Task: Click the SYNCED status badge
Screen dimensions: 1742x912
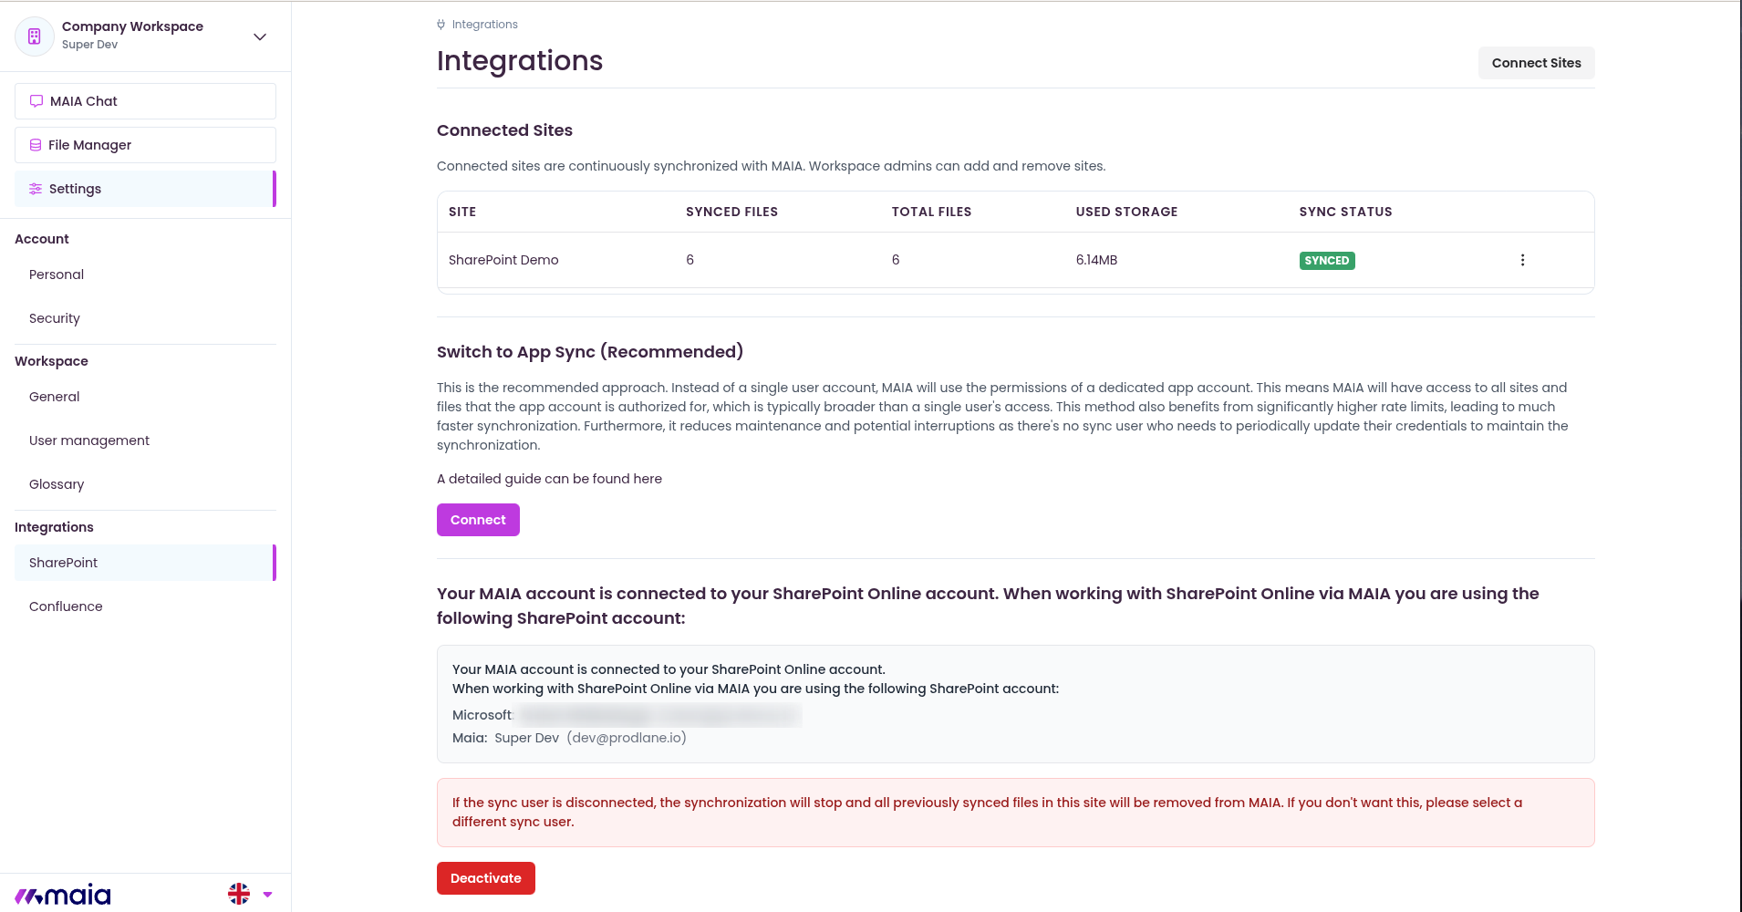Action: coord(1327,261)
